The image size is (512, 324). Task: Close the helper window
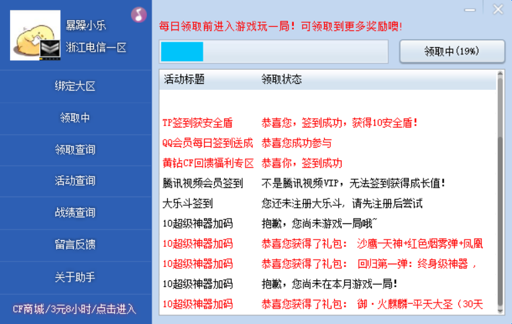[497, 9]
